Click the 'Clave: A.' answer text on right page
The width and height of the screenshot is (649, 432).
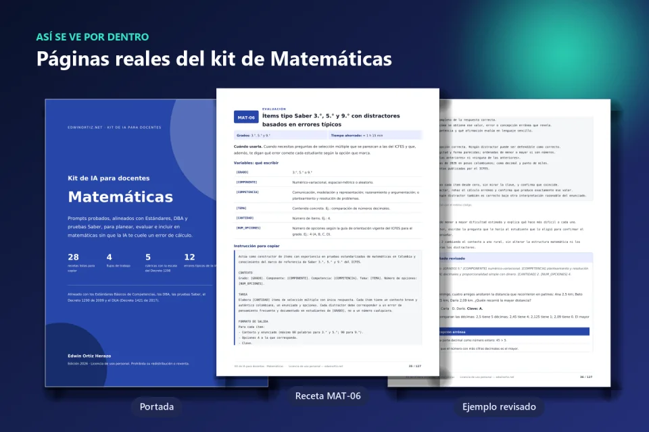(475, 308)
